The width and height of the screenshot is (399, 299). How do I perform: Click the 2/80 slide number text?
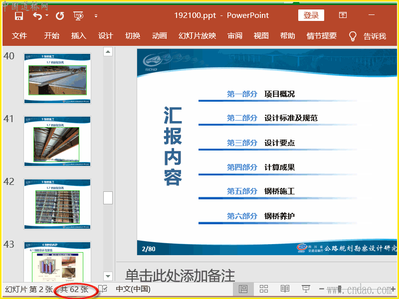tap(148, 248)
